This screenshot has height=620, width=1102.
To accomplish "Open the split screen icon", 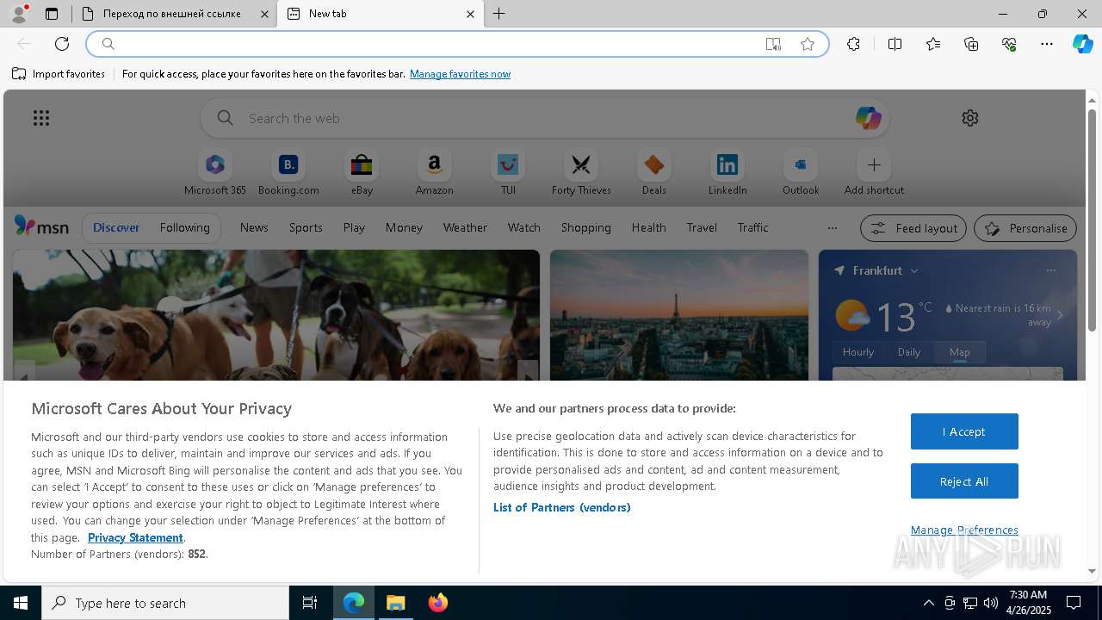I will (895, 44).
